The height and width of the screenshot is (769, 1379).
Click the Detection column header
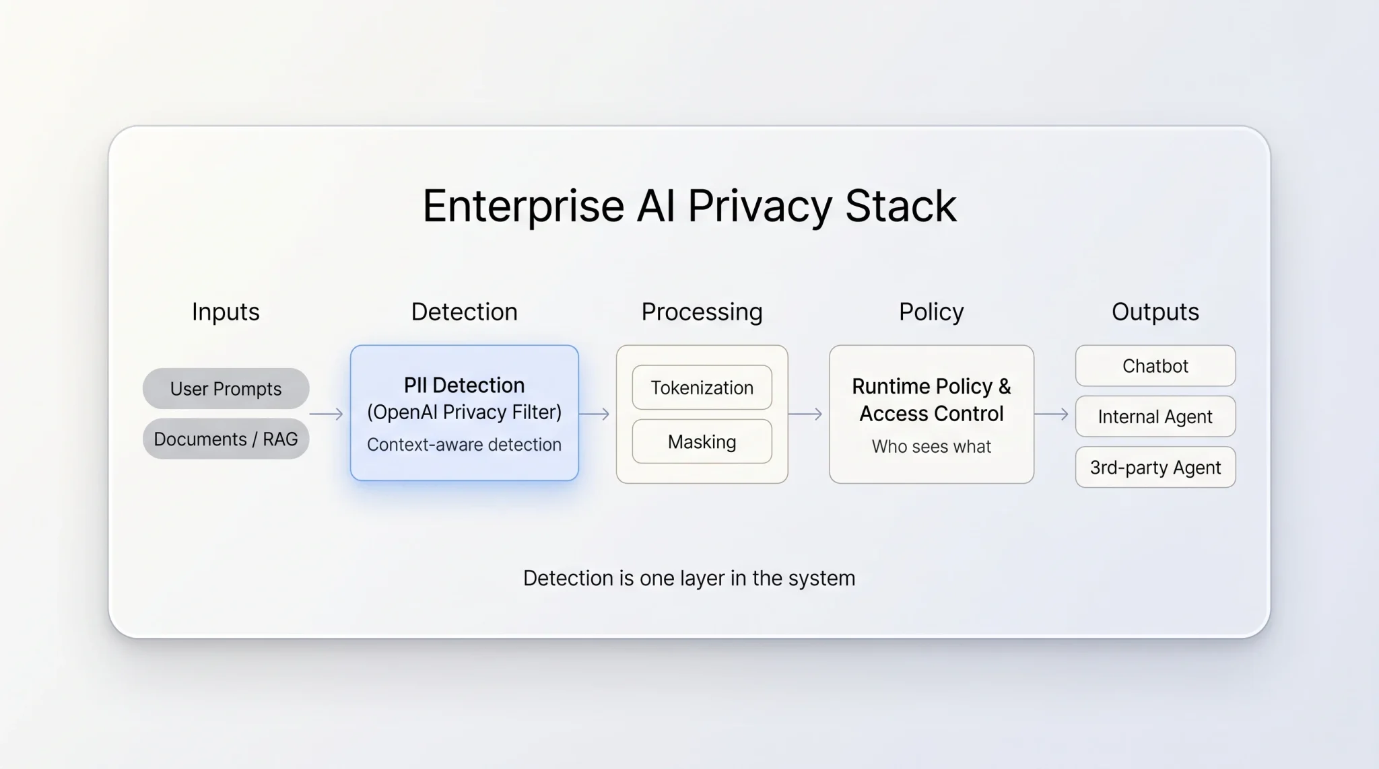coord(463,312)
